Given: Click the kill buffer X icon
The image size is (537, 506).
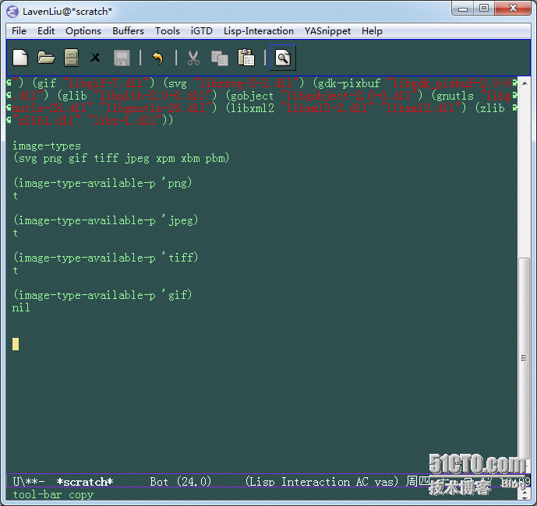Looking at the screenshot, I should (x=95, y=58).
